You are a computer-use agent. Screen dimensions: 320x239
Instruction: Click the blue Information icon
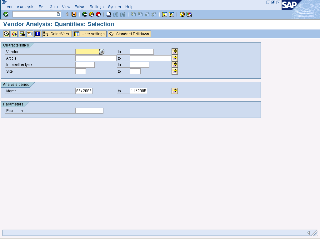tap(37, 34)
